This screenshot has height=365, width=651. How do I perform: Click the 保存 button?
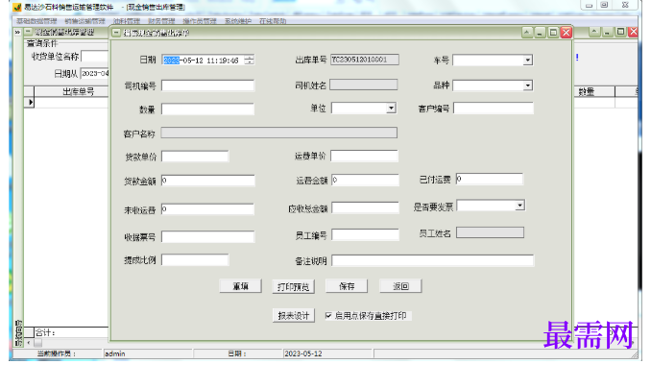point(347,286)
